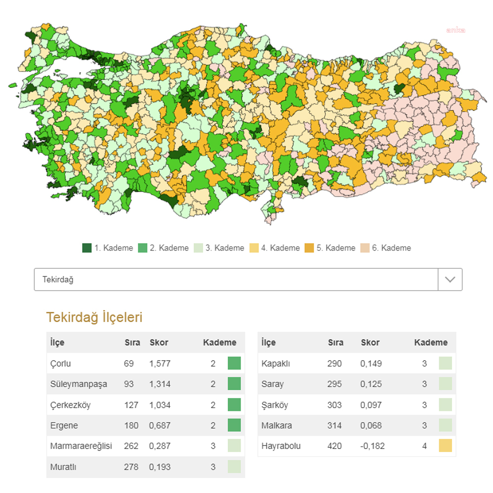The width and height of the screenshot is (493, 493).
Task: Click the Sıra header in right table
Action: (x=336, y=342)
